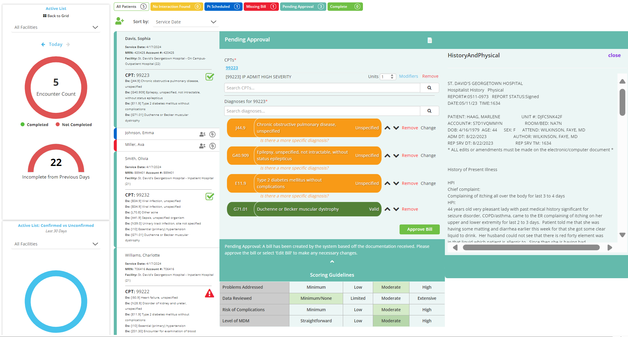Click the diagnoses search magnifier icon
This screenshot has width=628, height=337.
click(429, 111)
